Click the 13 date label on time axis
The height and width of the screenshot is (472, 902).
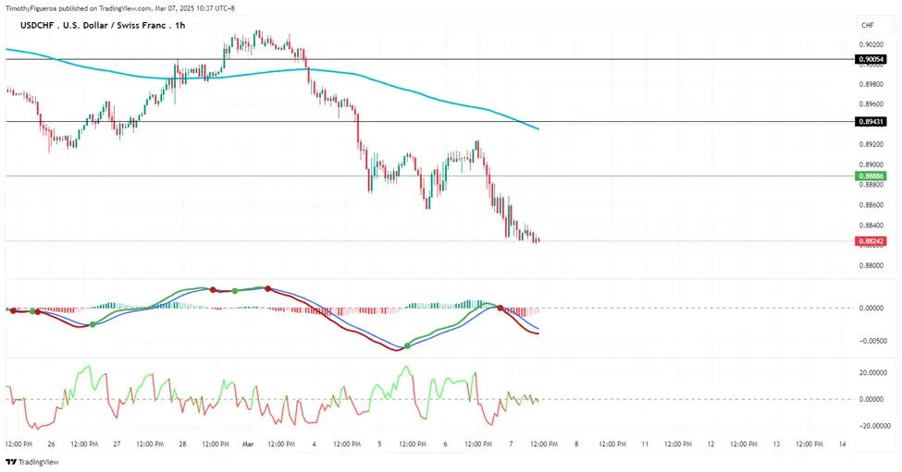coord(776,444)
